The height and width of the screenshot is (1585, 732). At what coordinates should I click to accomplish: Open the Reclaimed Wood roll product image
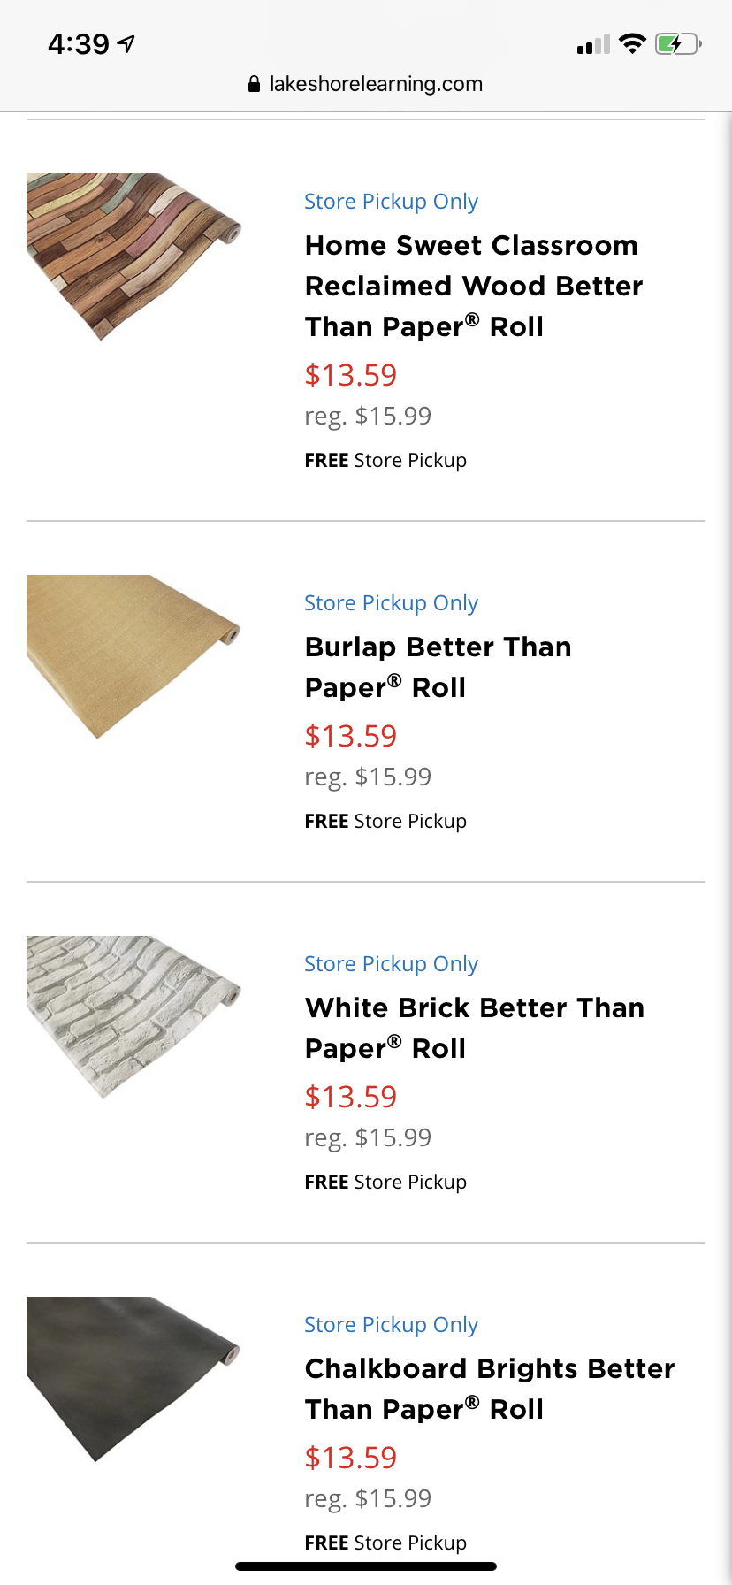pos(133,257)
